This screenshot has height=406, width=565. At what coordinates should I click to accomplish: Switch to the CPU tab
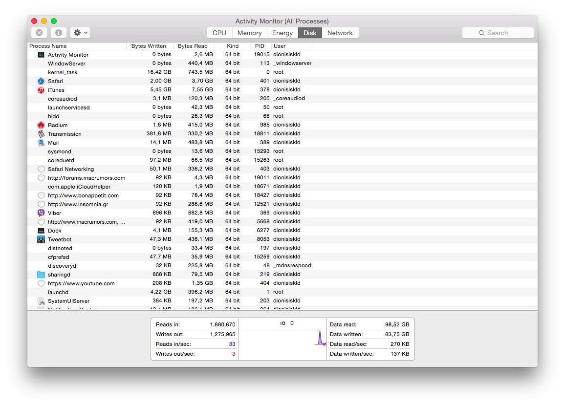[x=219, y=33]
